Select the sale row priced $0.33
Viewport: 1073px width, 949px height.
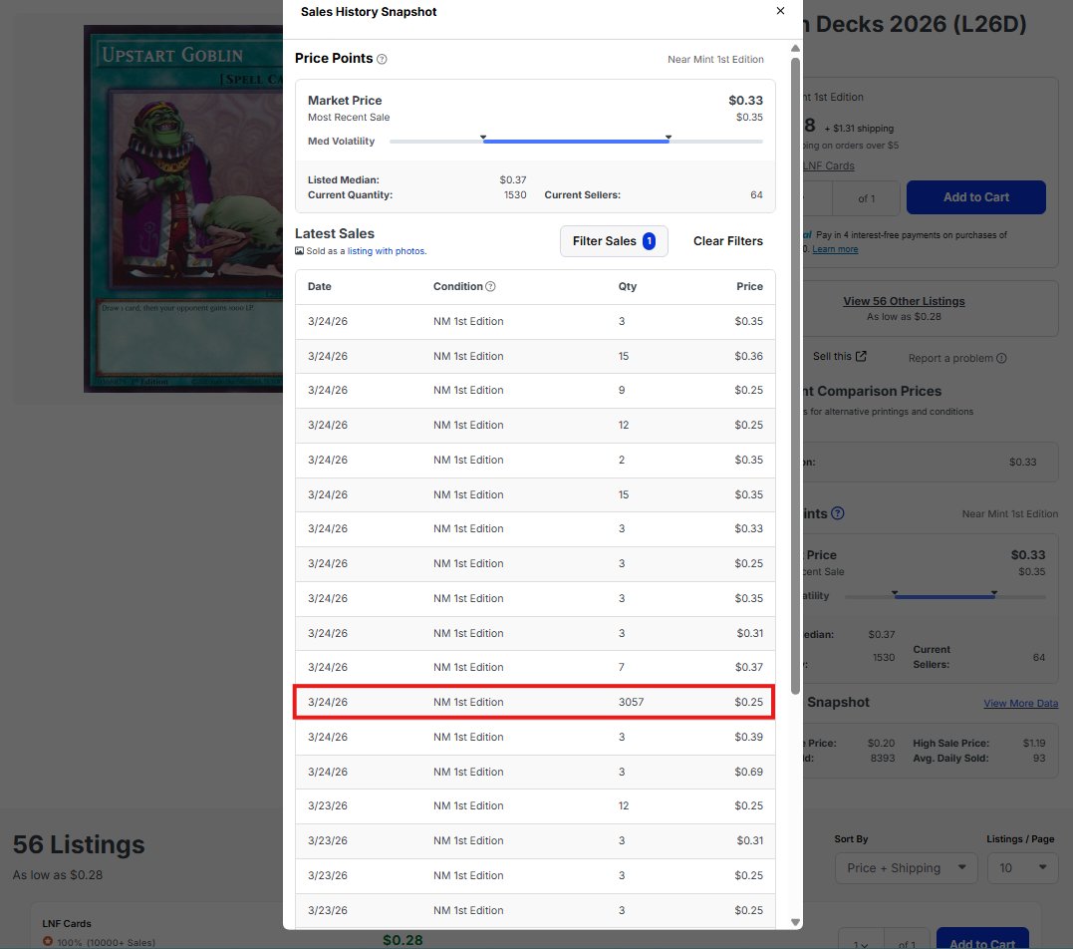click(534, 528)
